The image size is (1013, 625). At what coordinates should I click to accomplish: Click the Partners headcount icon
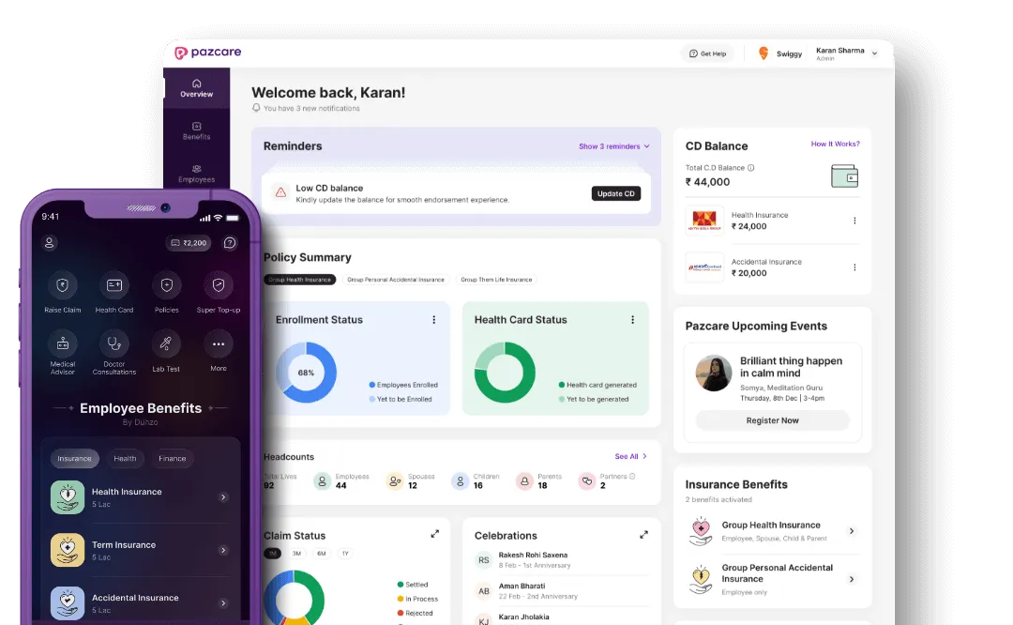click(586, 480)
